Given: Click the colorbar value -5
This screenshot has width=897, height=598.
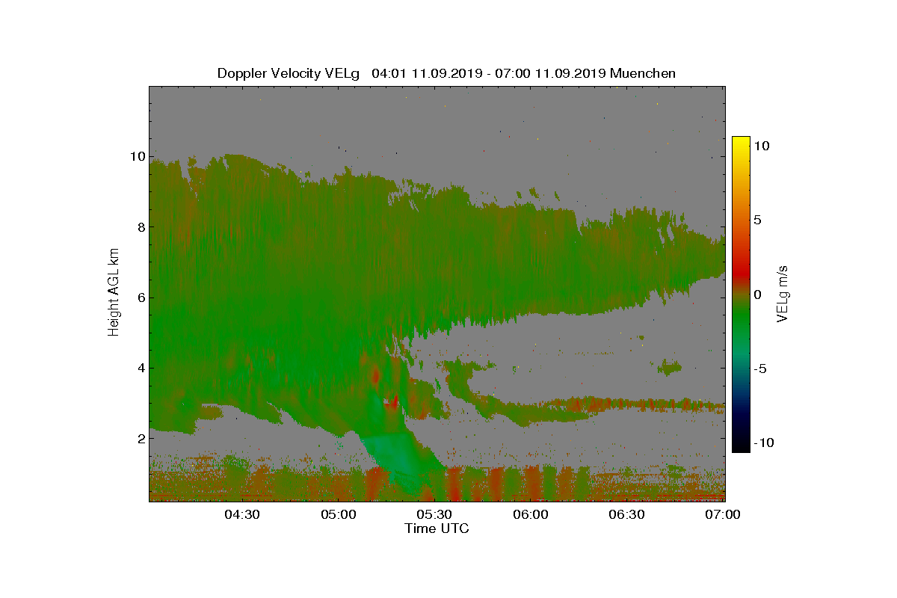Looking at the screenshot, I should pyautogui.click(x=760, y=369).
